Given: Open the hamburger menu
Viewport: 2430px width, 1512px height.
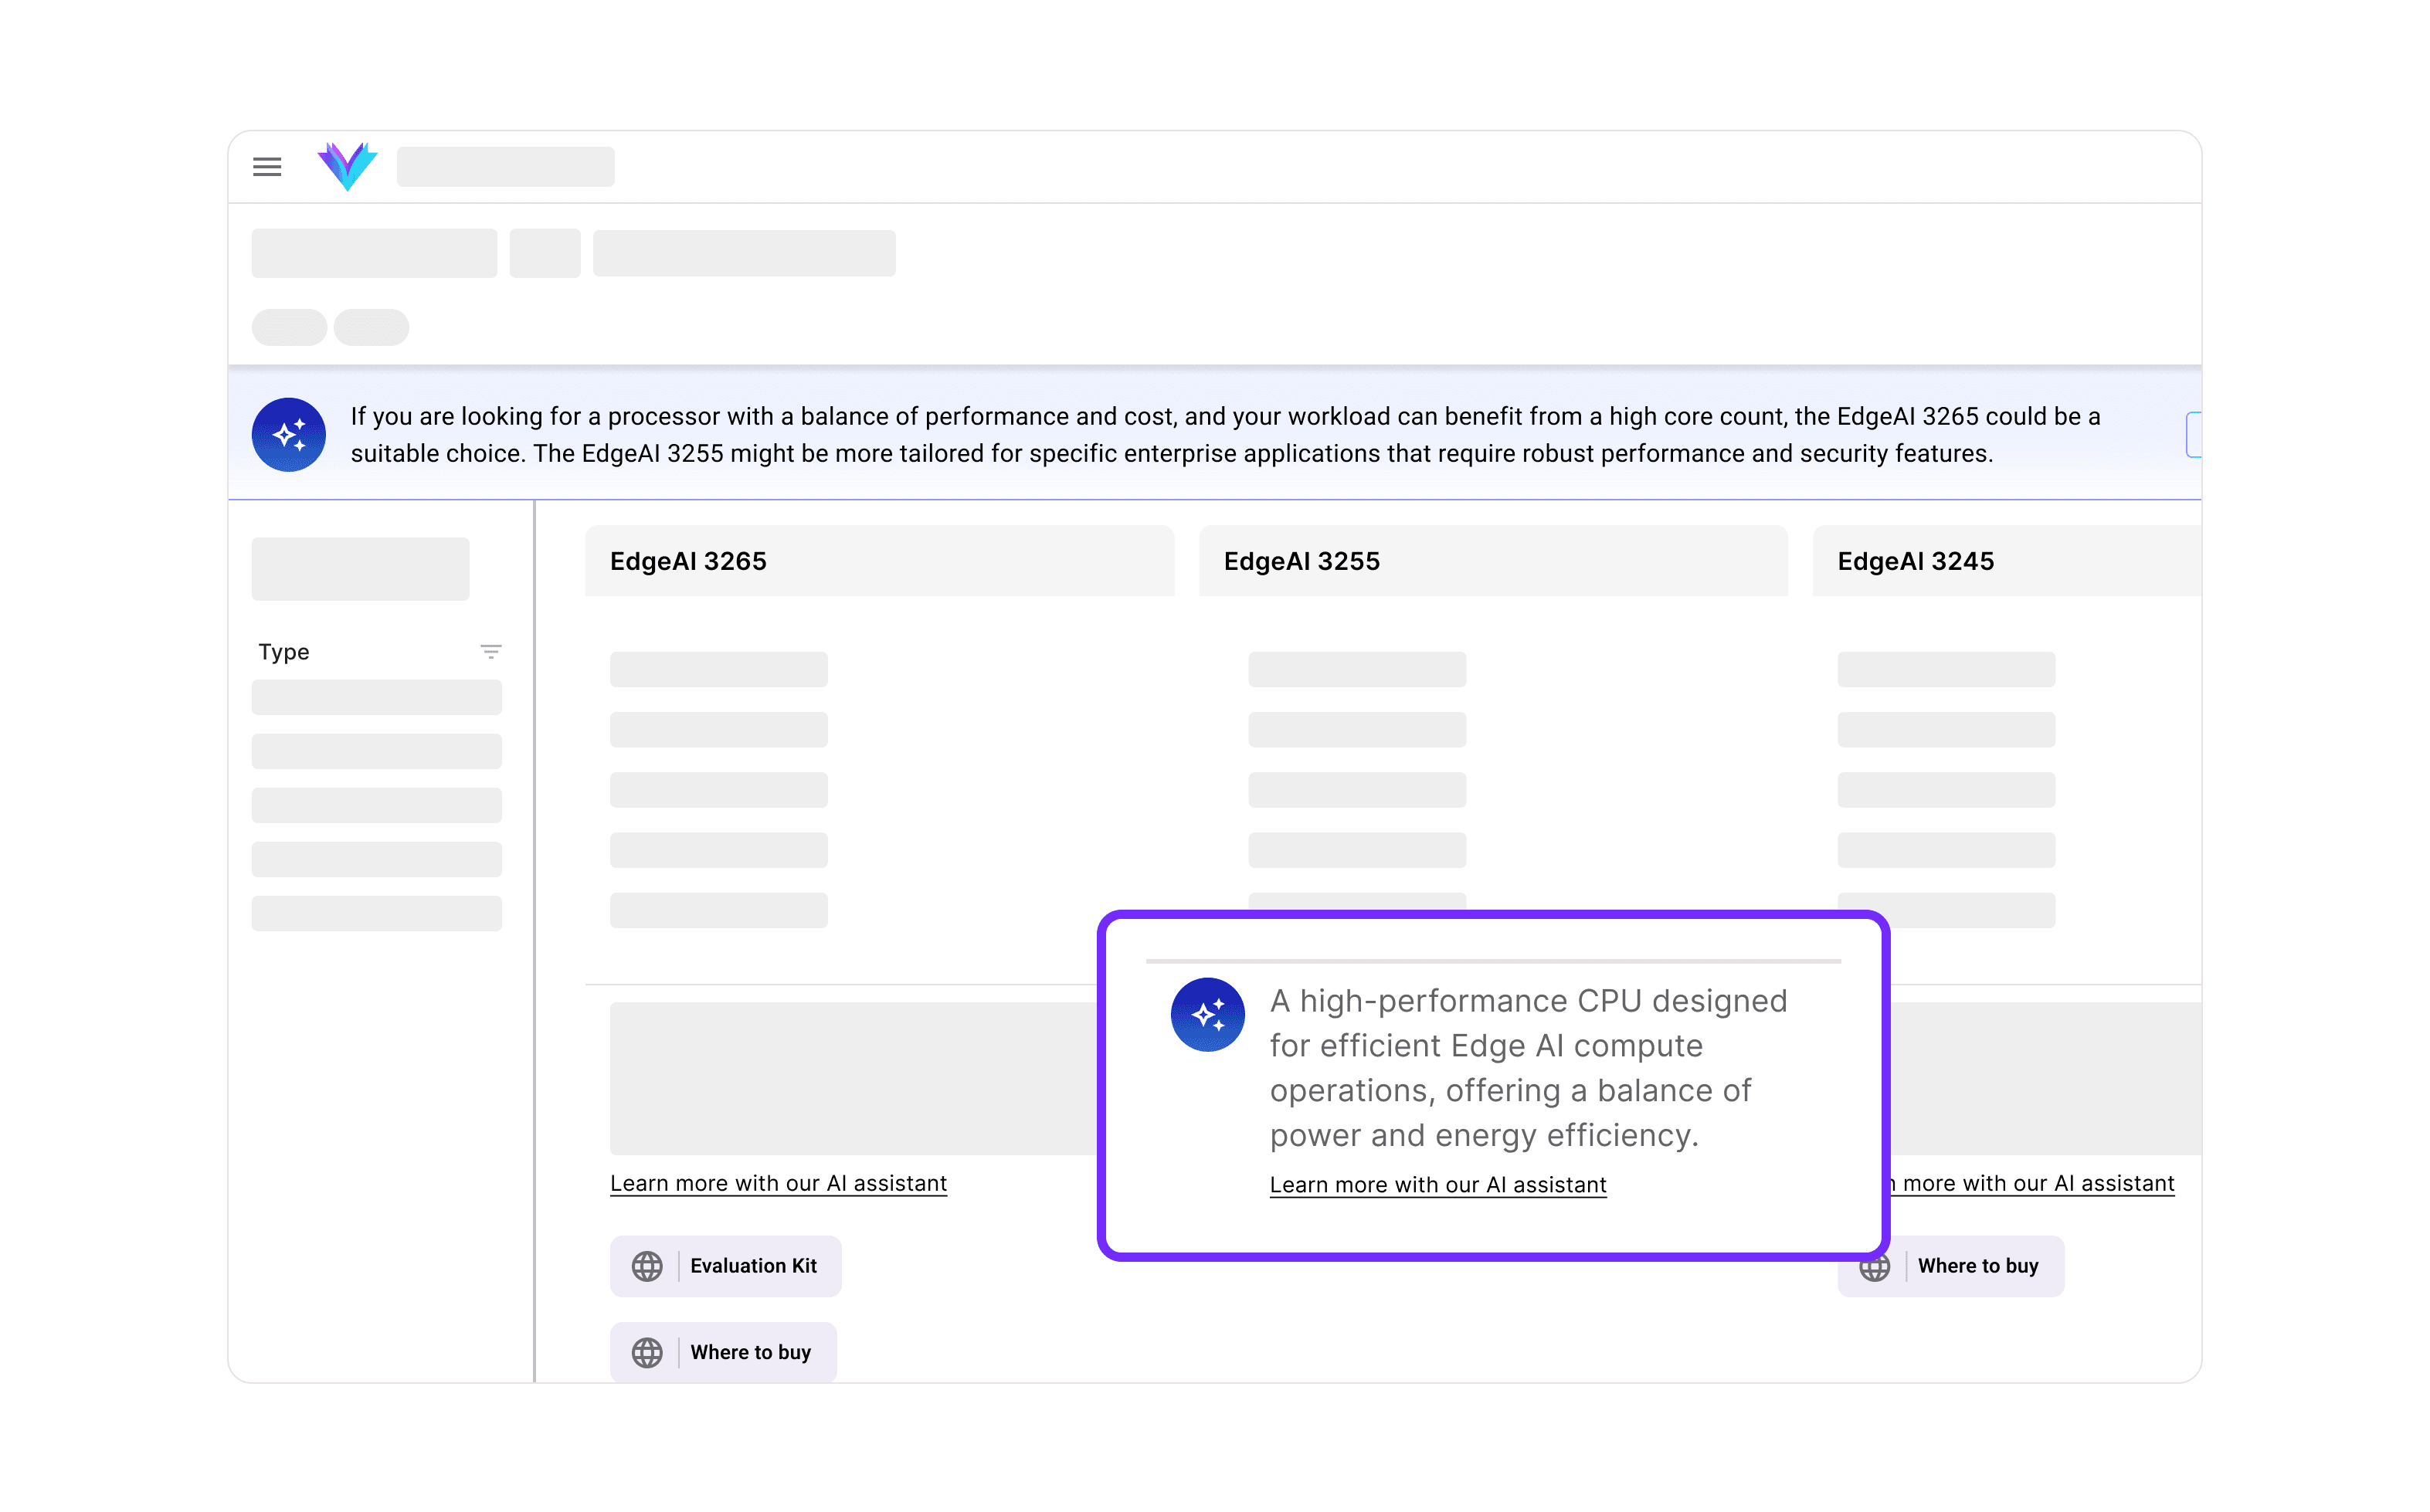Looking at the screenshot, I should tap(267, 167).
